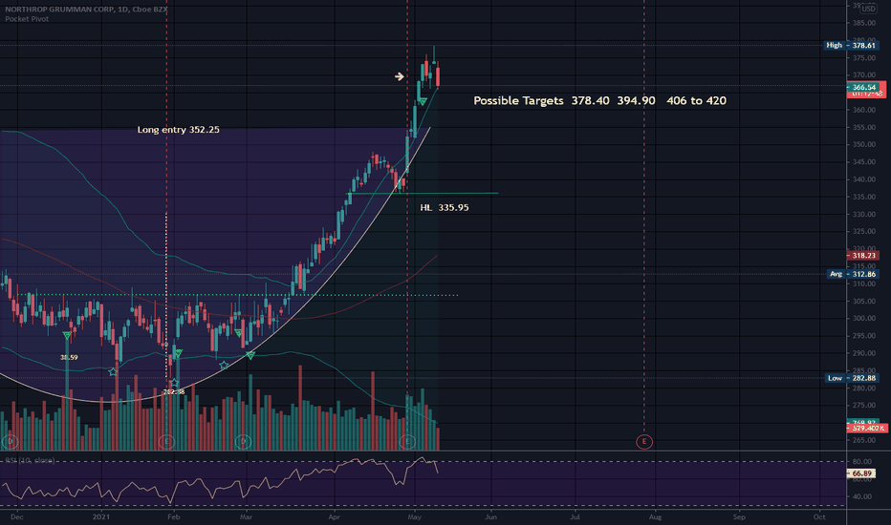Click the 282.88 low label under candles
The height and width of the screenshot is (525, 891).
click(x=174, y=391)
